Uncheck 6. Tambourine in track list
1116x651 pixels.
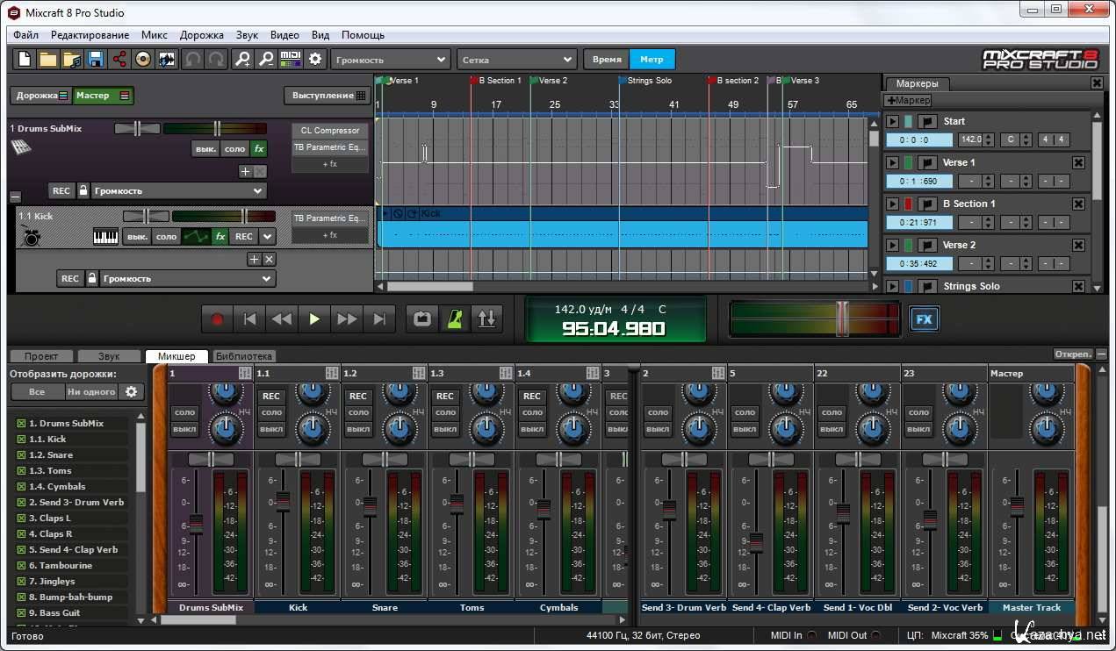pos(21,566)
